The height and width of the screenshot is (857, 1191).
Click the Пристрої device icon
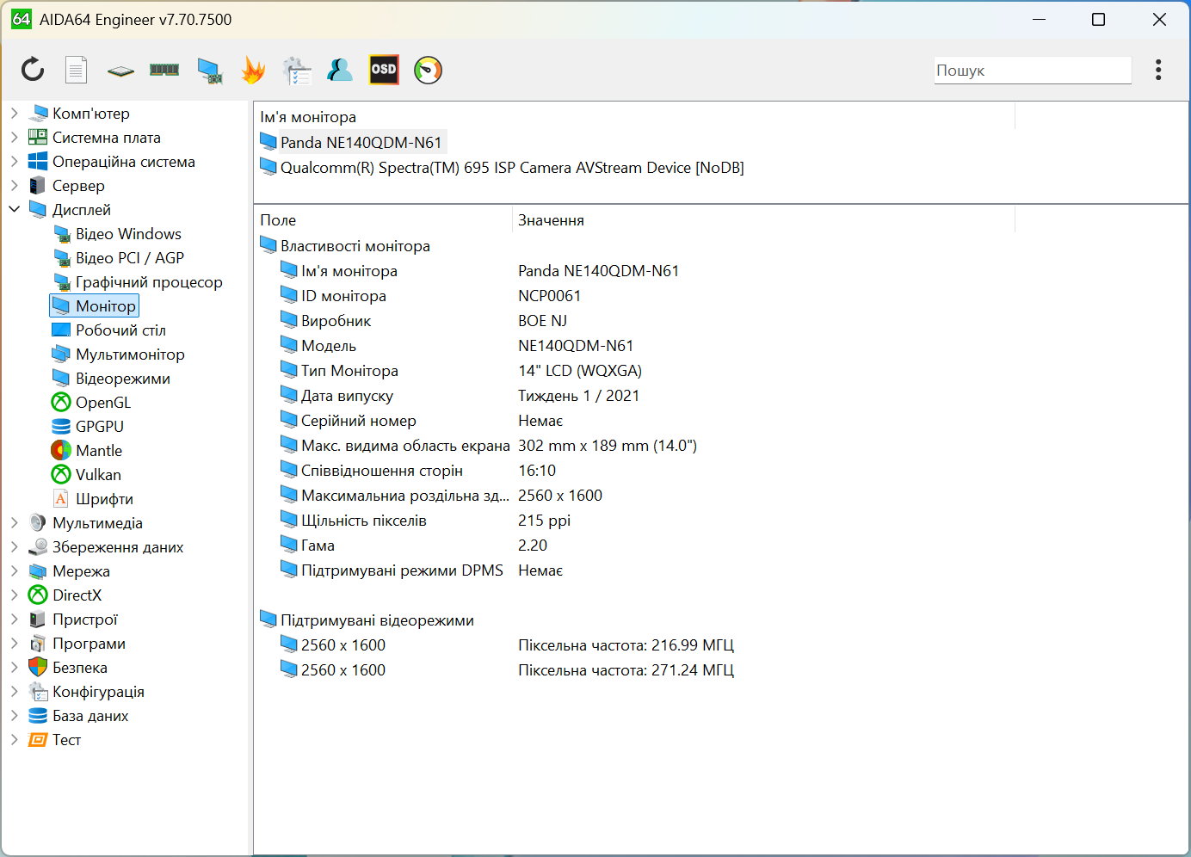click(38, 619)
